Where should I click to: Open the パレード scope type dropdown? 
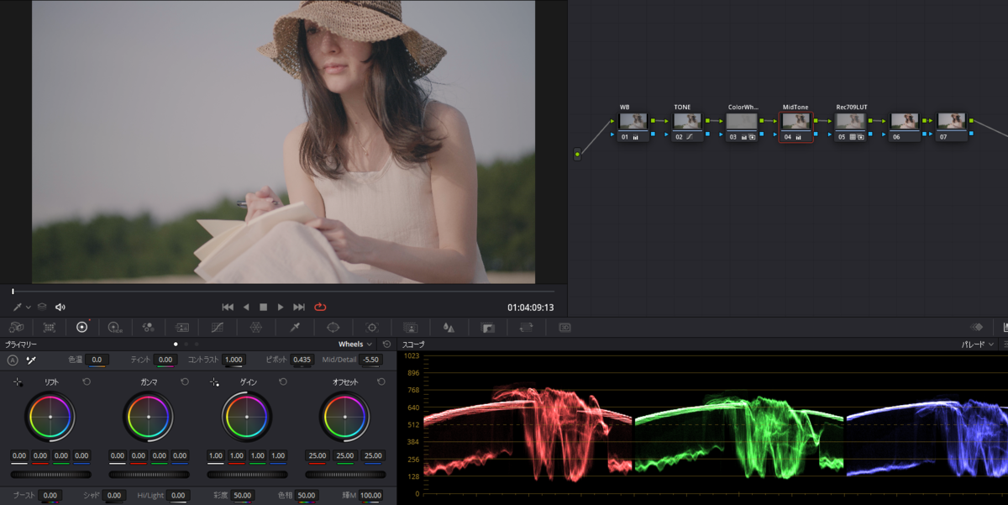(979, 344)
